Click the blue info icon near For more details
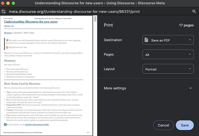The width and height of the screenshot is (199, 136). pyautogui.click(x=5, y=124)
